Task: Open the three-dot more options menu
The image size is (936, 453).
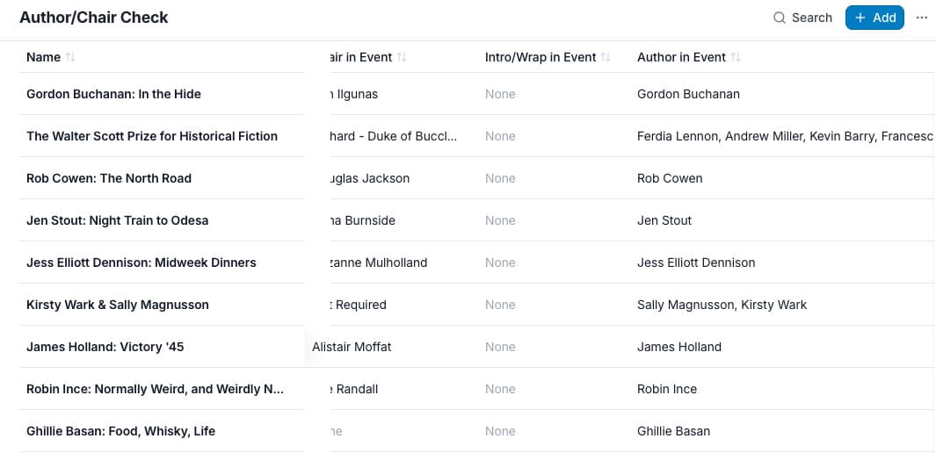Action: click(x=922, y=18)
